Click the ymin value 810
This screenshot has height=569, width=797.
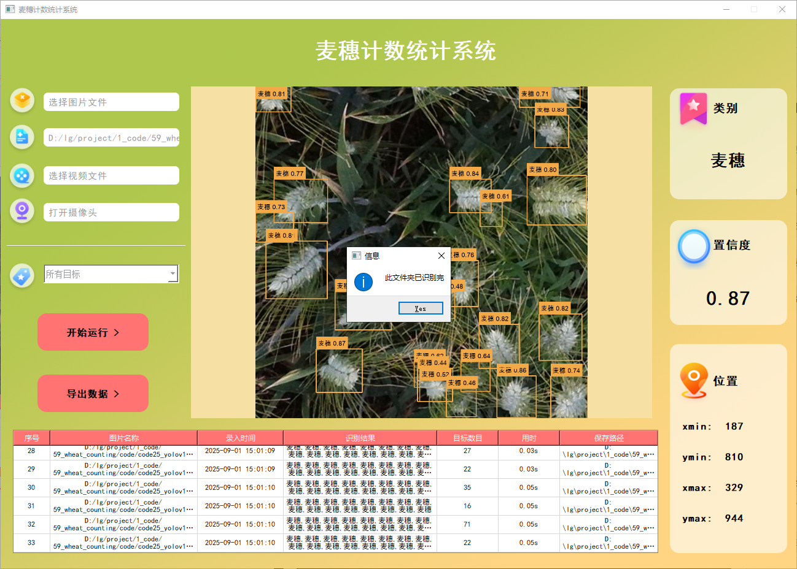(734, 457)
